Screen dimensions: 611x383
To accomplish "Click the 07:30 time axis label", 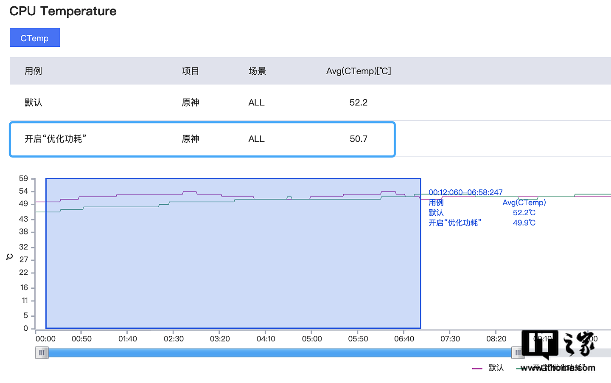I will coord(450,339).
